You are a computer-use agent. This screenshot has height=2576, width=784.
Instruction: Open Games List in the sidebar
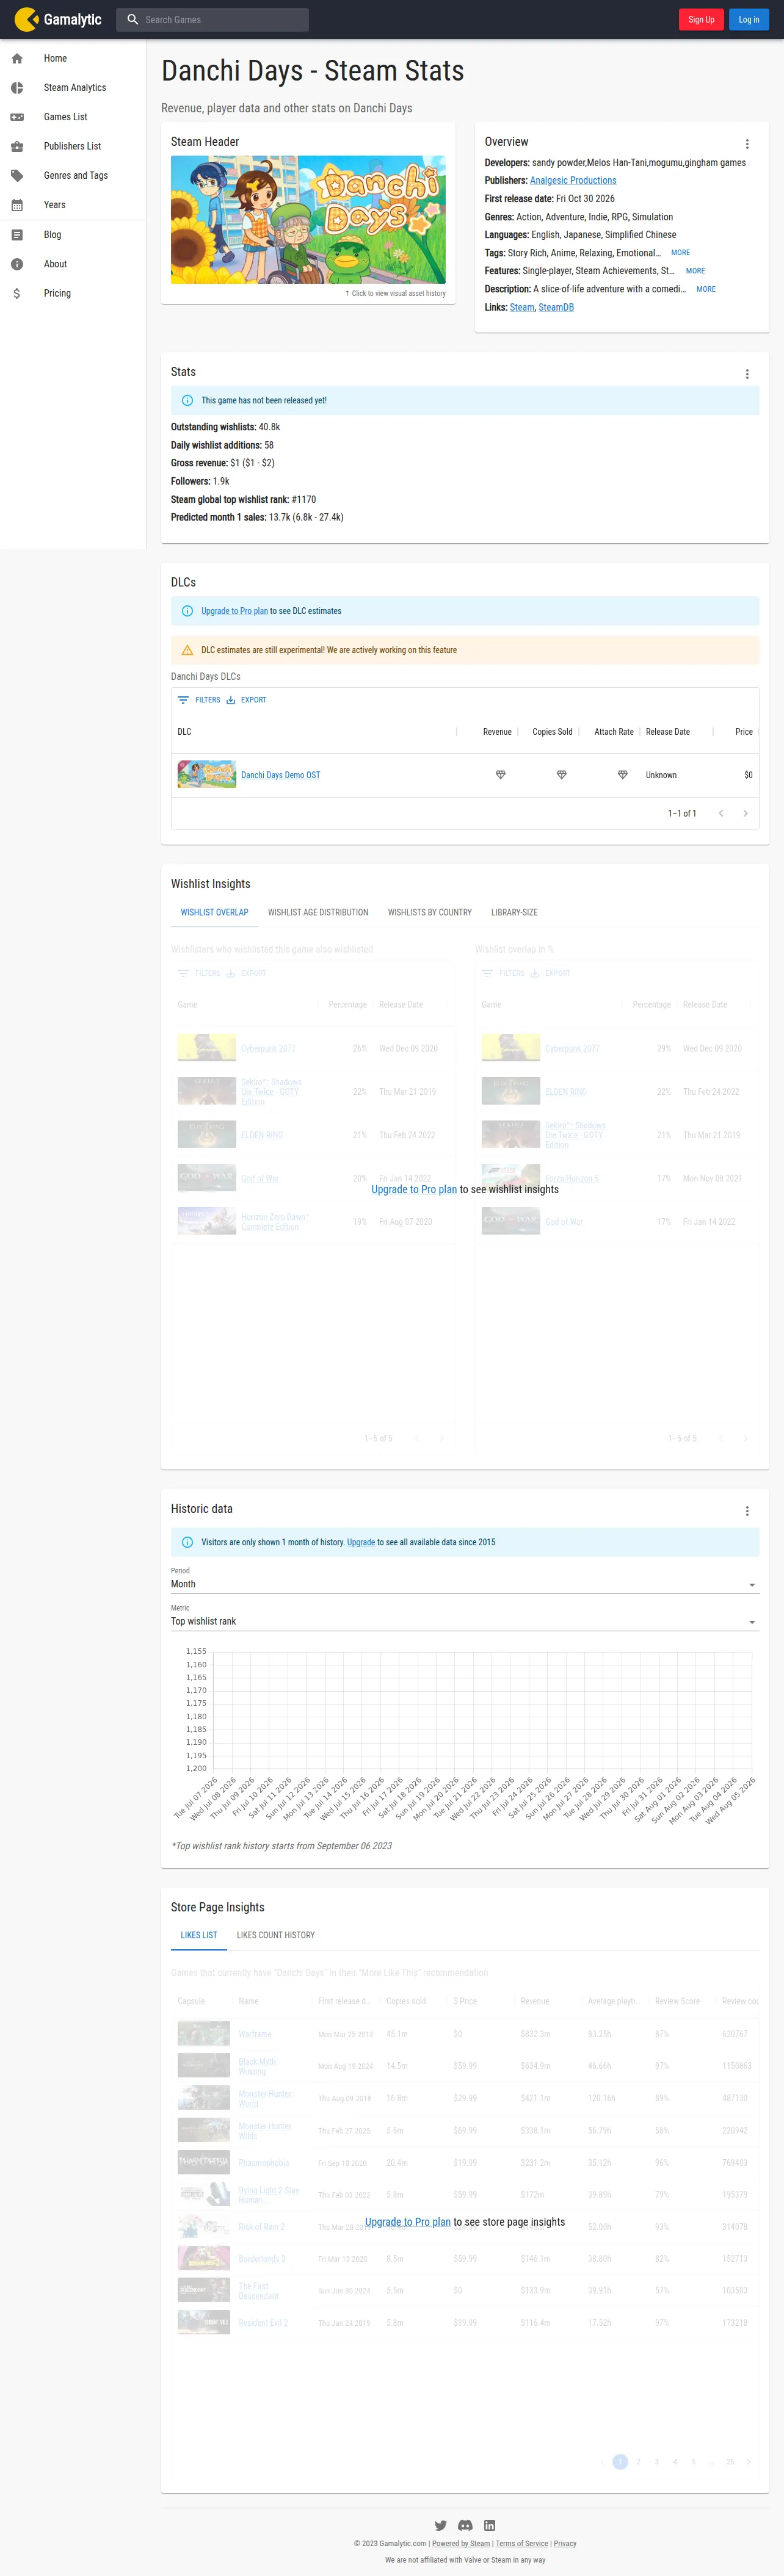coord(73,117)
